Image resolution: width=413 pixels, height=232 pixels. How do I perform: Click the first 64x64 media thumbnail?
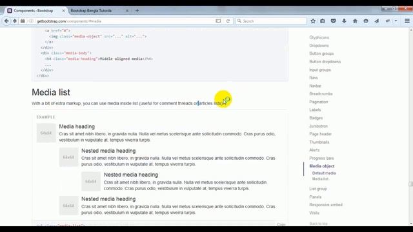tap(46, 133)
